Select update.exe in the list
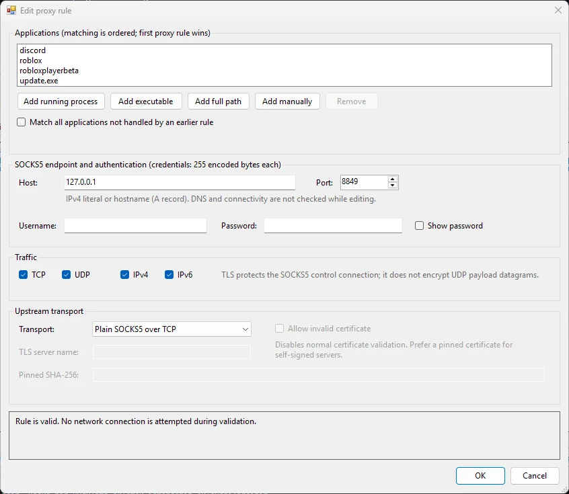The width and height of the screenshot is (569, 494). pyautogui.click(x=39, y=81)
